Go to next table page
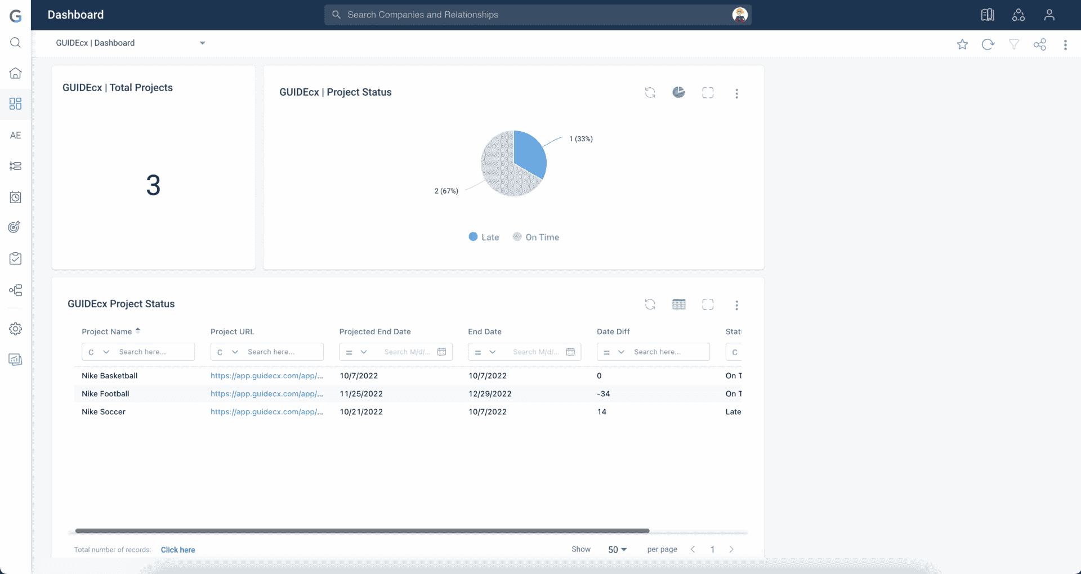Viewport: 1081px width, 574px height. (731, 549)
